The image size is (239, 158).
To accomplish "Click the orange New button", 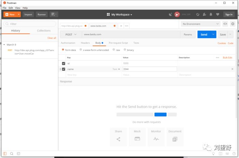I will pyautogui.click(x=10, y=14).
